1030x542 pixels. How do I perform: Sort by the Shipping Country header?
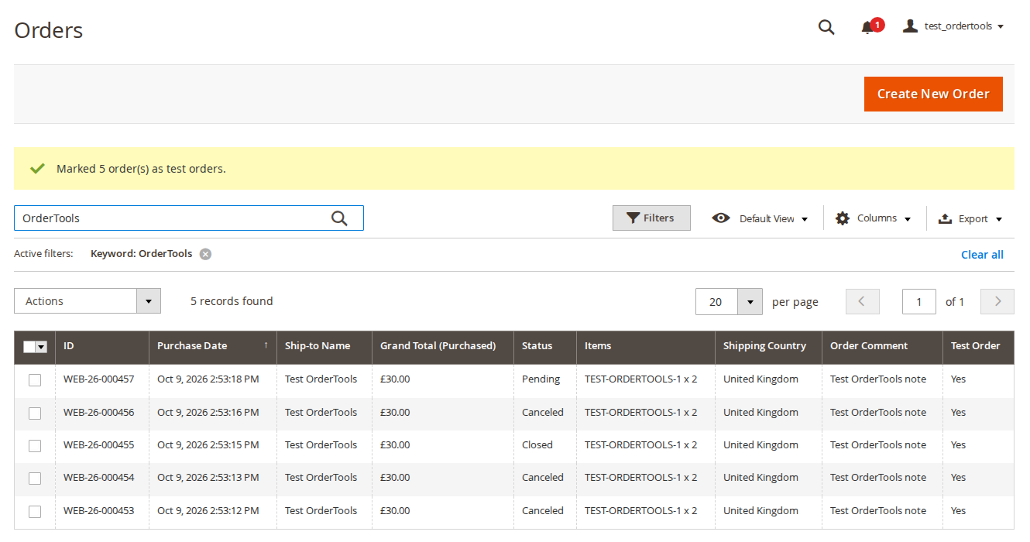click(x=769, y=346)
